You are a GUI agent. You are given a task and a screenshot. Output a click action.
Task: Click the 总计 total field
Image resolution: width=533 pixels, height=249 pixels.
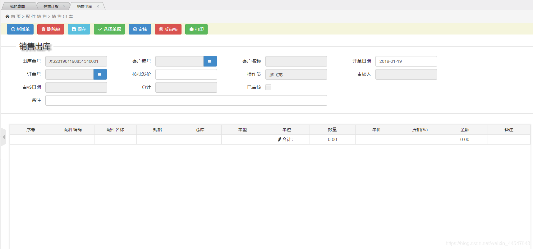(x=186, y=87)
